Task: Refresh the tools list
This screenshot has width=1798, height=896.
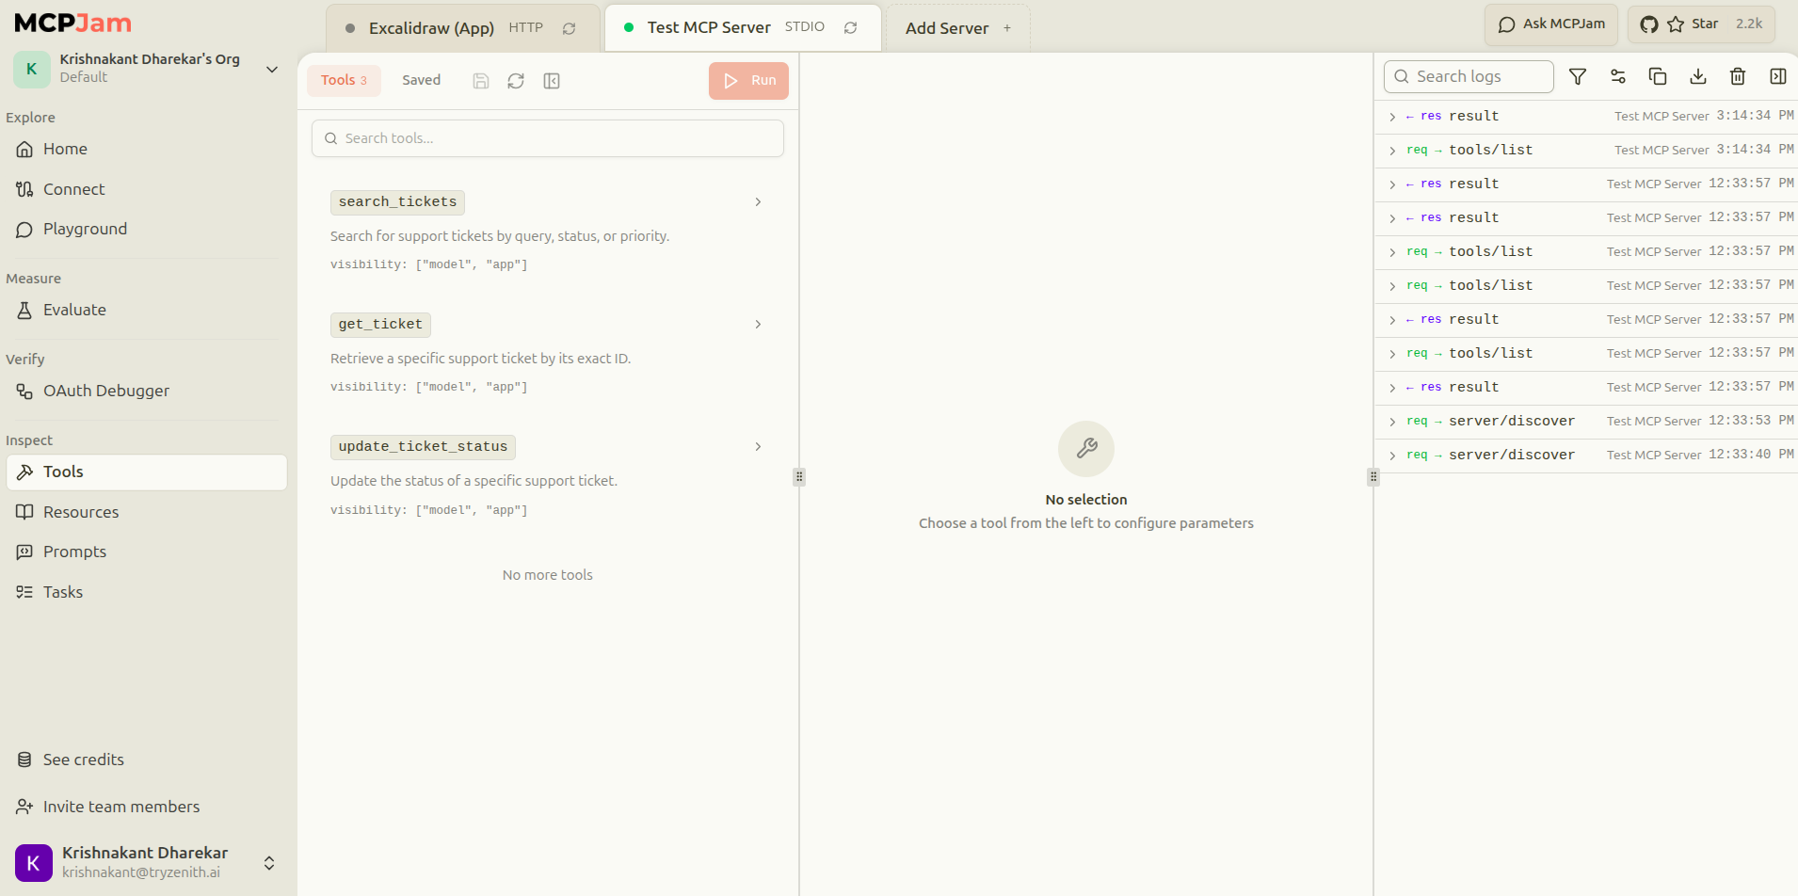Action: click(516, 81)
